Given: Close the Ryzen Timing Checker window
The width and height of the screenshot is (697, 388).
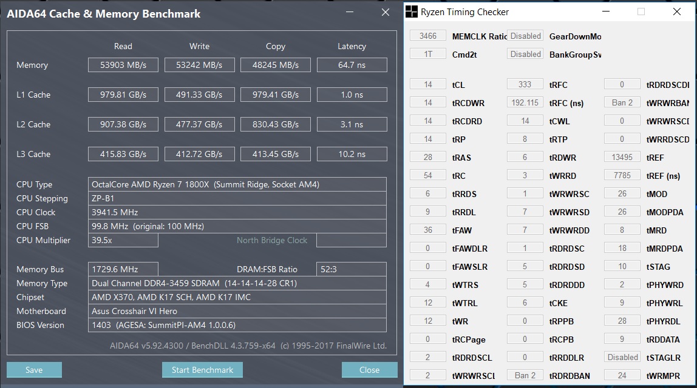Looking at the screenshot, I should click(676, 12).
